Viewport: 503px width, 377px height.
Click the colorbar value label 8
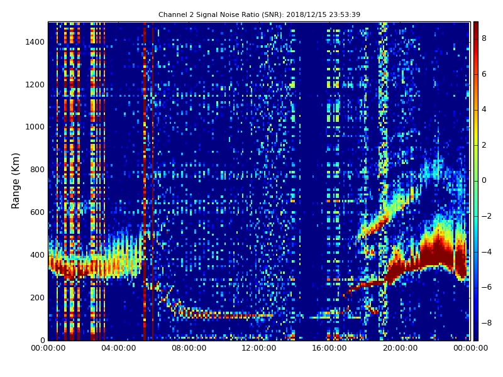pyautogui.click(x=484, y=38)
